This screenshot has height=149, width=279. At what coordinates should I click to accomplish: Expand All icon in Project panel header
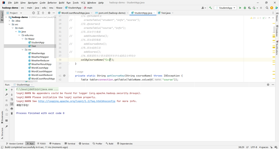pyautogui.click(x=38, y=13)
